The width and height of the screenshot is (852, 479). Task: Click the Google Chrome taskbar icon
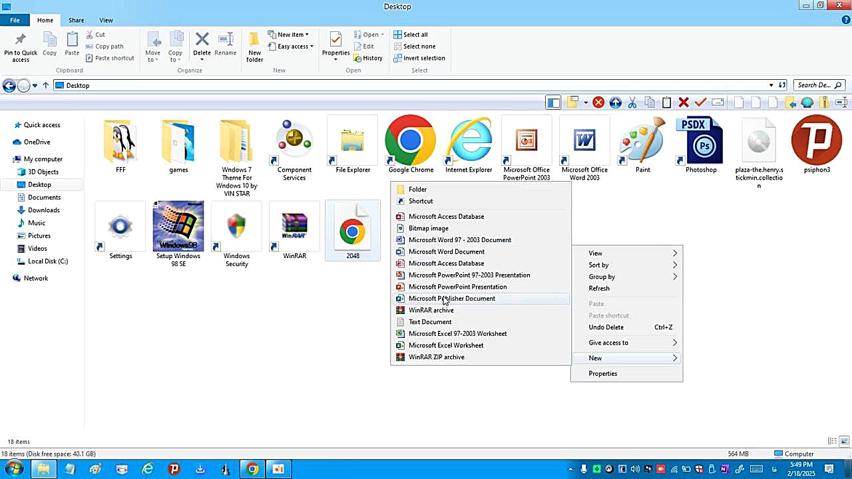(252, 469)
